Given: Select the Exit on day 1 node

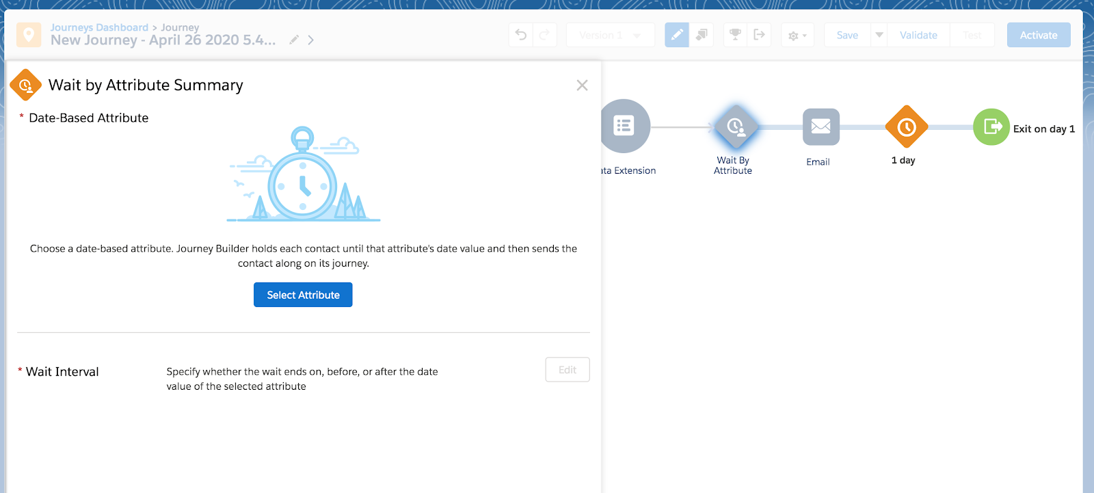Looking at the screenshot, I should pyautogui.click(x=991, y=126).
